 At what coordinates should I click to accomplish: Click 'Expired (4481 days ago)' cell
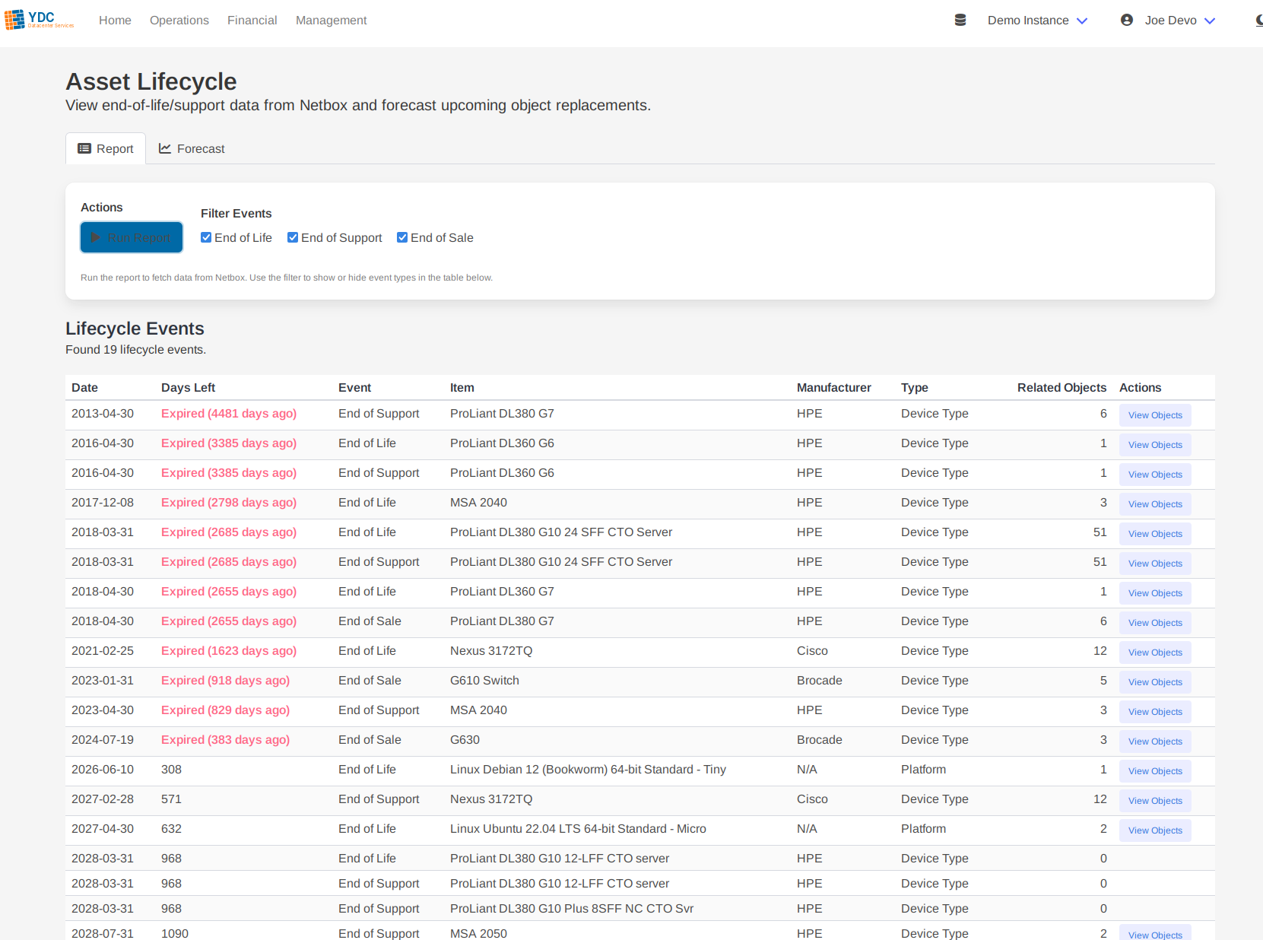[x=229, y=414]
